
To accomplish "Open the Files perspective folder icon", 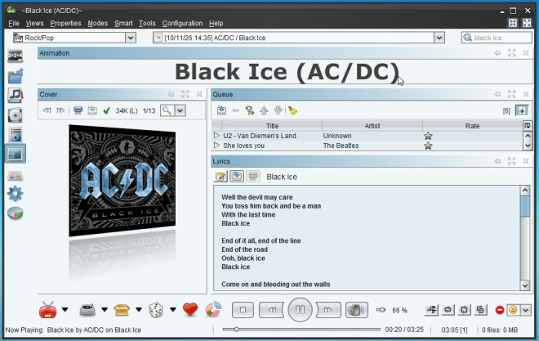I will coord(16,76).
